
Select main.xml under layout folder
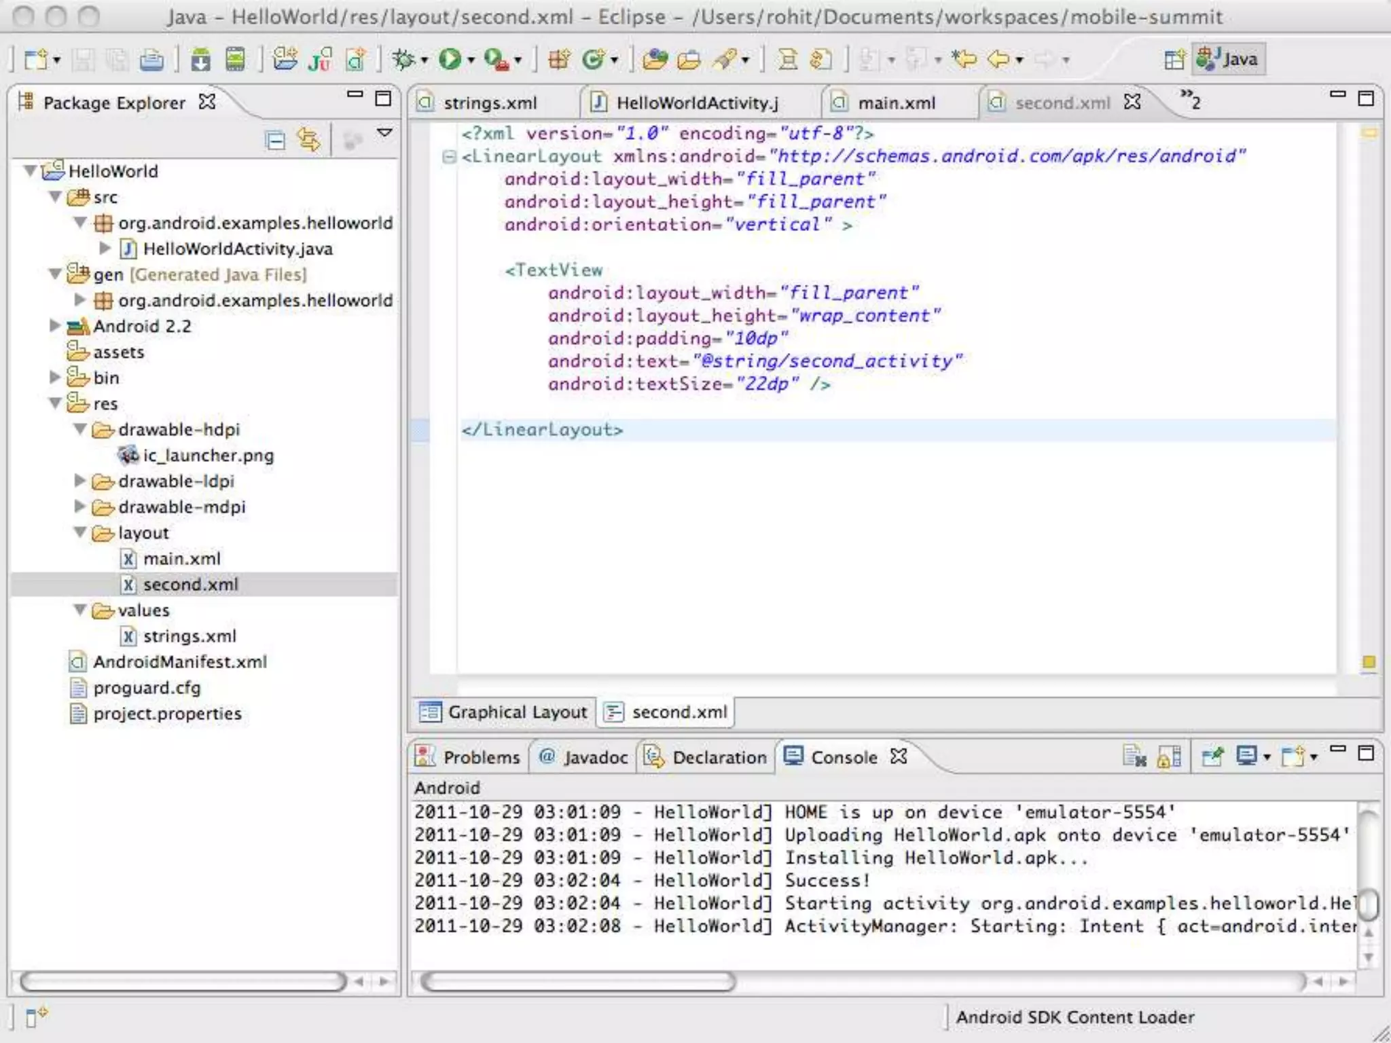(x=181, y=558)
